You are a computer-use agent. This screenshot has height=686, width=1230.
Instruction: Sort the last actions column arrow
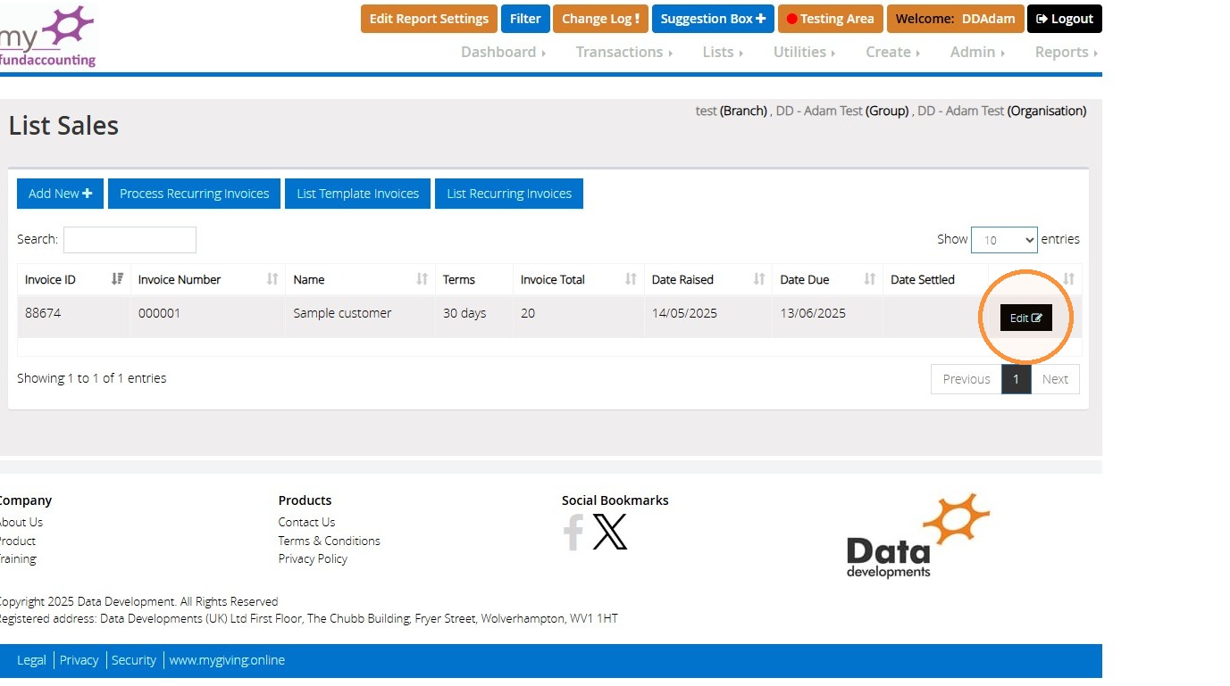1068,279
